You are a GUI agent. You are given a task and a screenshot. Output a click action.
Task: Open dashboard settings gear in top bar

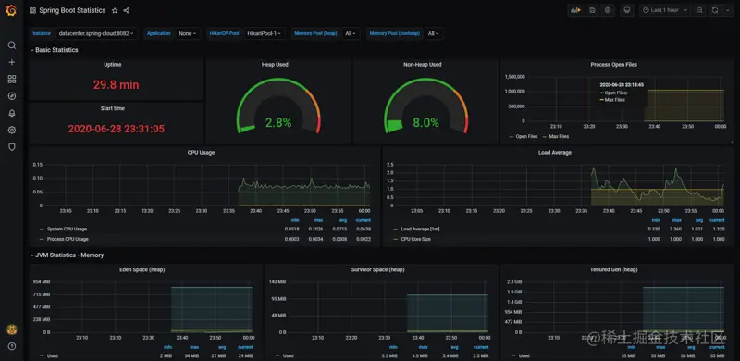click(x=608, y=10)
